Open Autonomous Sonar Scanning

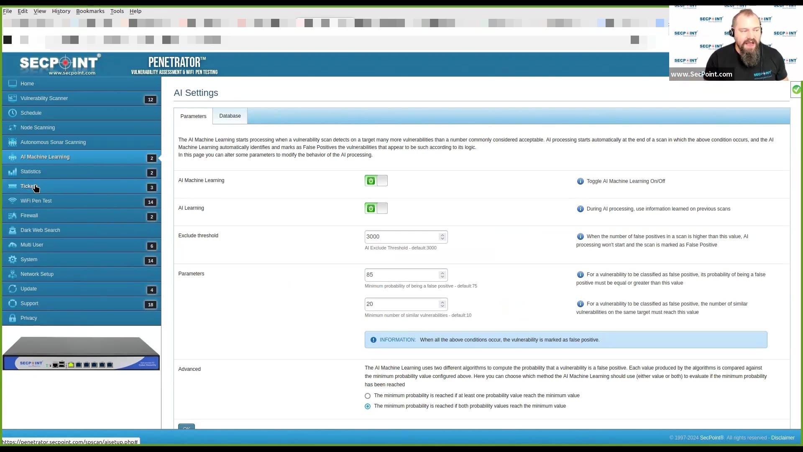click(x=53, y=142)
